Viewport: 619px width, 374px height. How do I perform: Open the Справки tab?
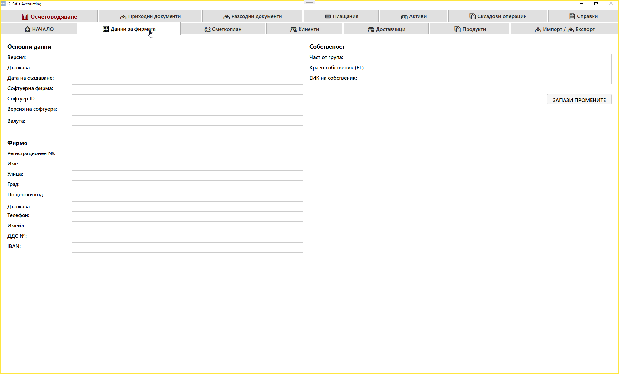583,16
